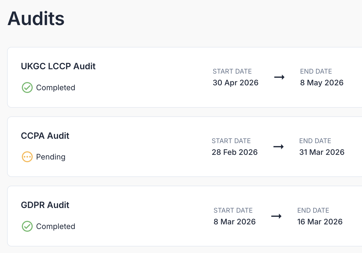Screen dimensions: 362x253
Task: Click the green Completed checkmark for GDPR Audit
Action: [x=27, y=226]
